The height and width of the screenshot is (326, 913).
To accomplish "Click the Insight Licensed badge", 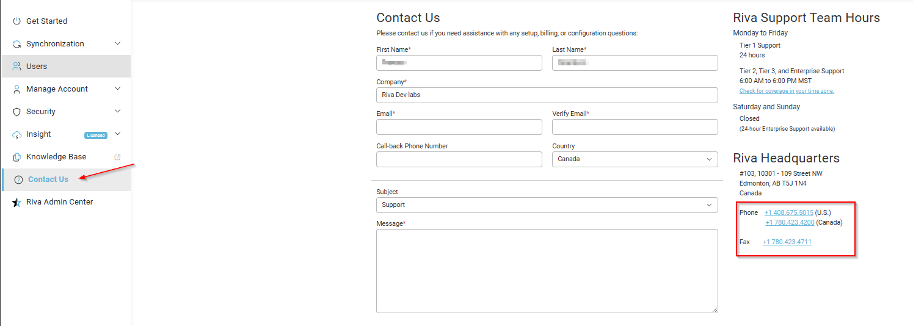I will pyautogui.click(x=96, y=135).
